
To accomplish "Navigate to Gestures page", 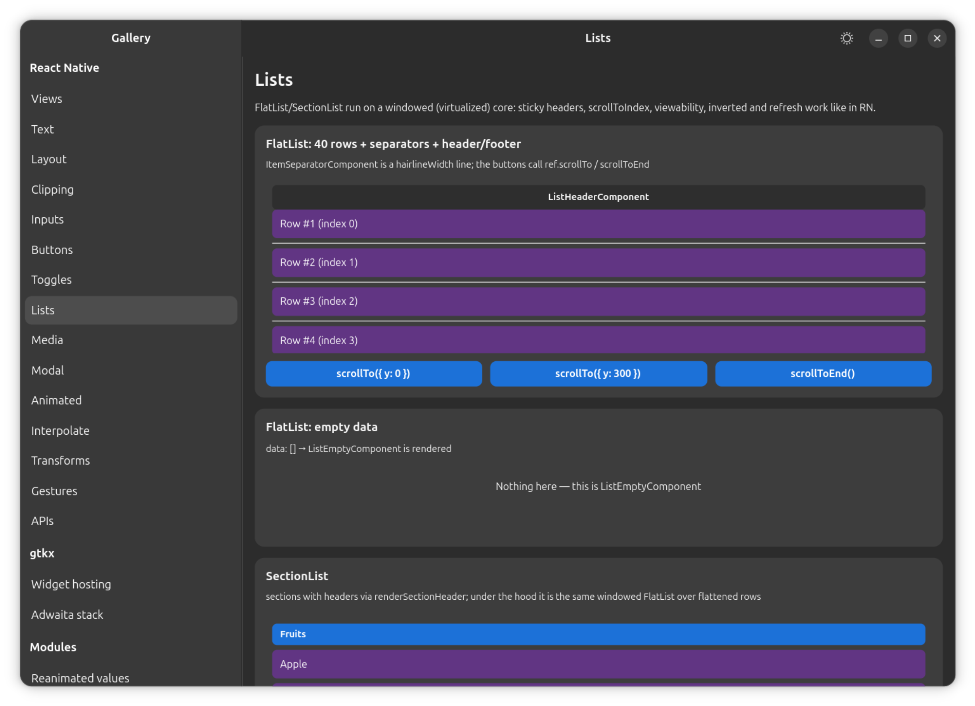I will click(131, 491).
